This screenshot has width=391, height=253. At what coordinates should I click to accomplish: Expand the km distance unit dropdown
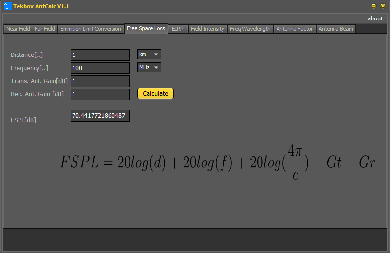tap(149, 54)
